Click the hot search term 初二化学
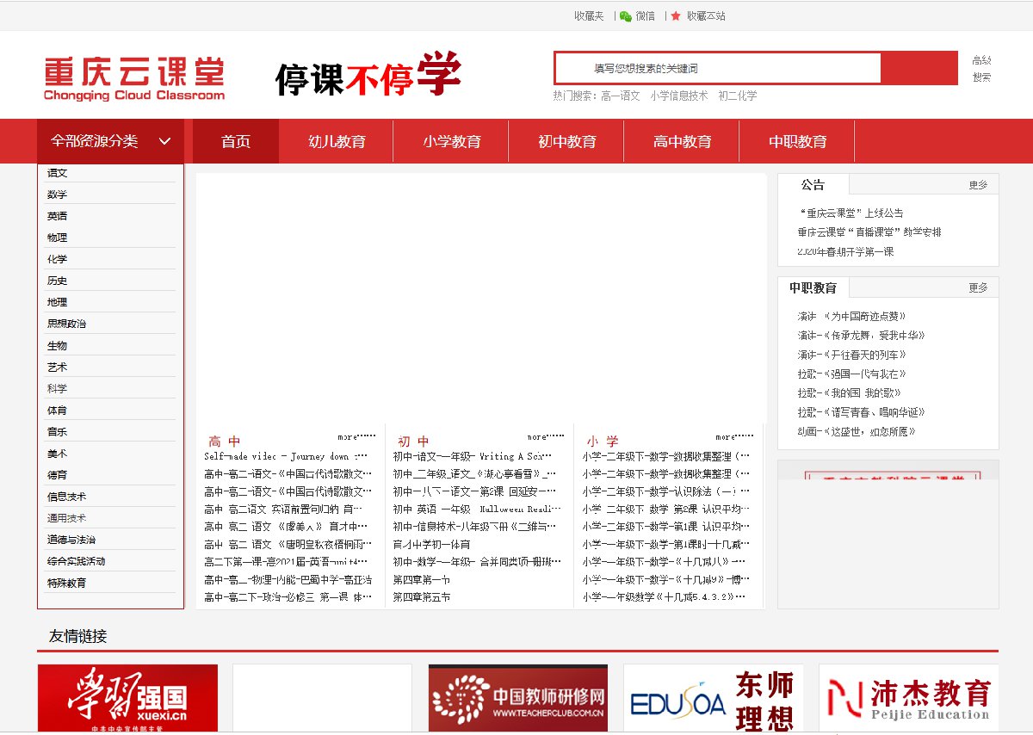Image resolution: width=1033 pixels, height=735 pixels. 738,96
